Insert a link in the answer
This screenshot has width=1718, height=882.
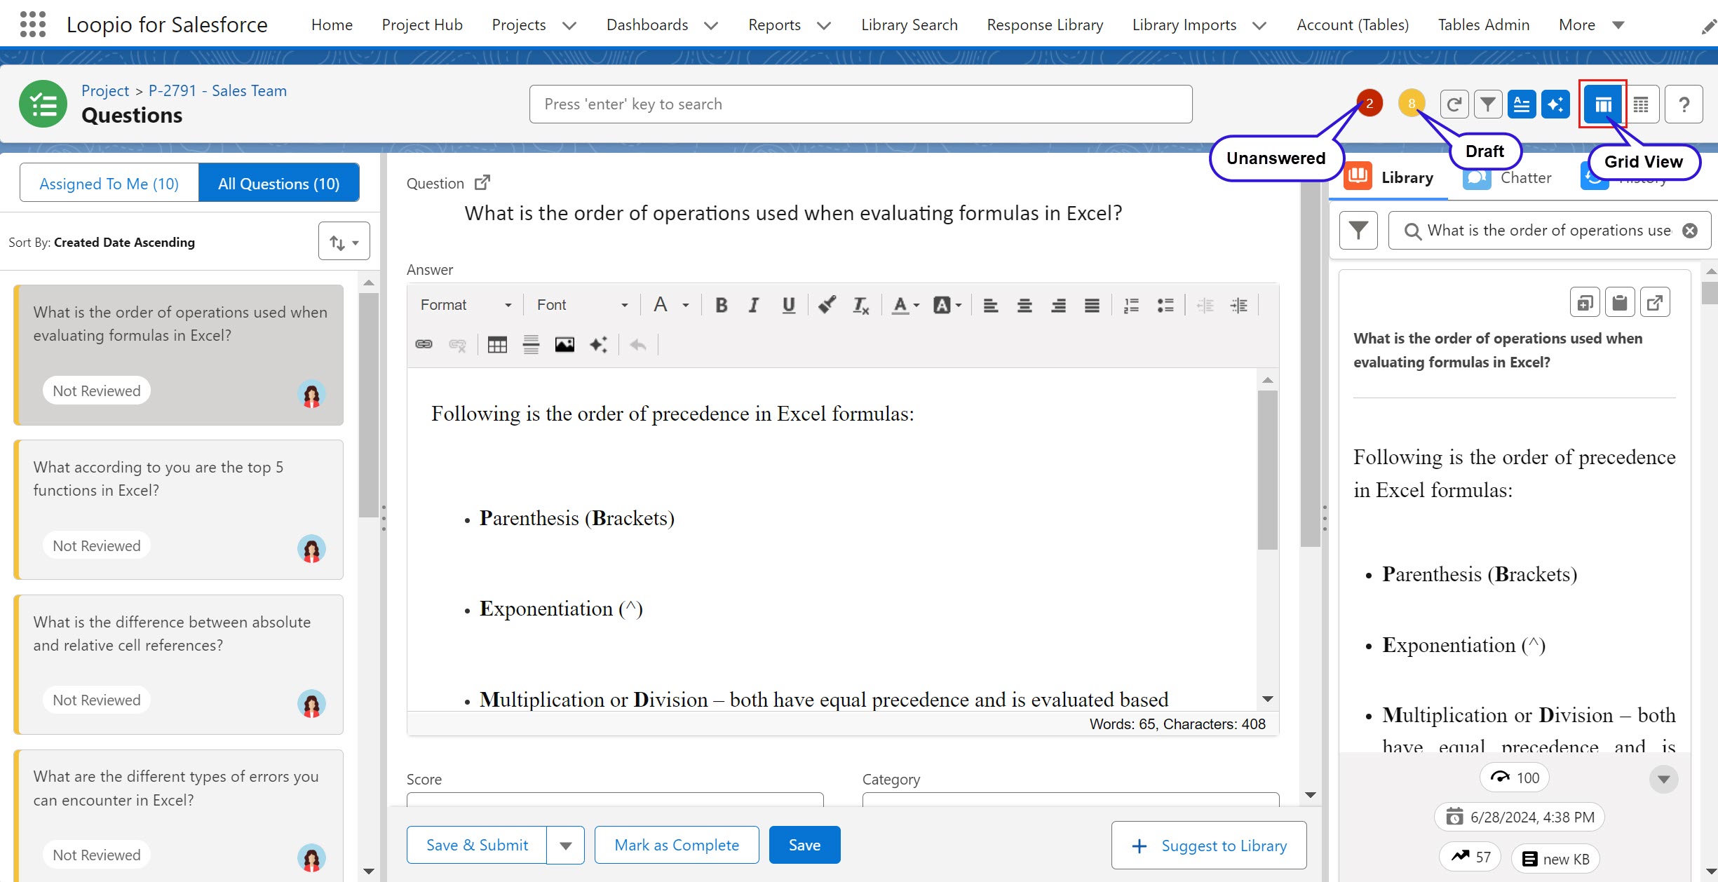[x=424, y=344]
